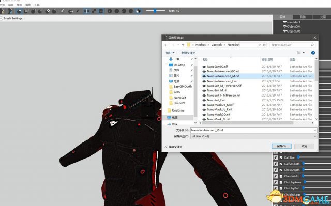Click the 保存(S) save button

tap(281, 146)
